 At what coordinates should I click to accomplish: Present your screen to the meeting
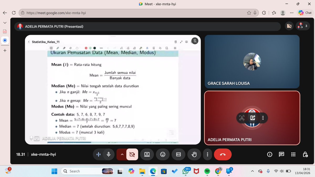tap(147, 154)
